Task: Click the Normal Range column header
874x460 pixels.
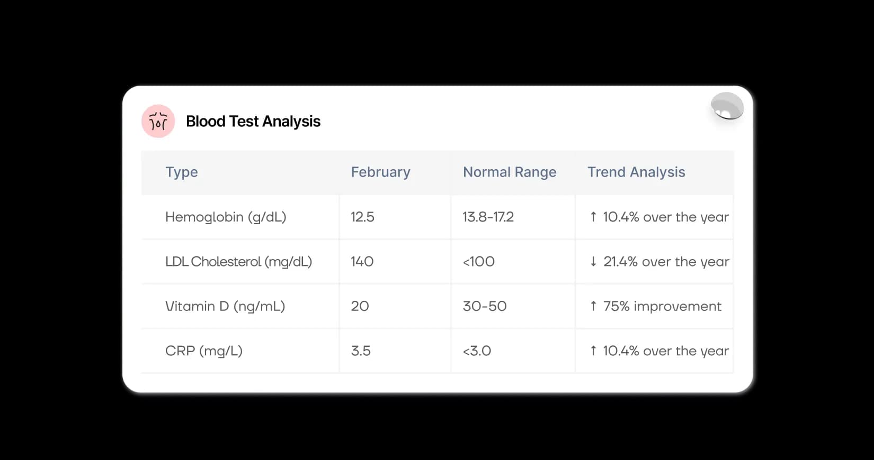Action: pos(510,172)
